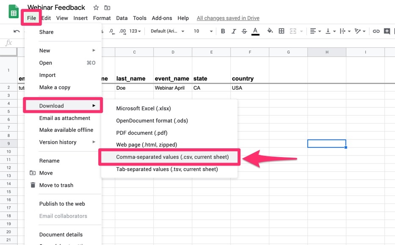Click the Move to trash item
This screenshot has width=395, height=245.
[63, 185]
